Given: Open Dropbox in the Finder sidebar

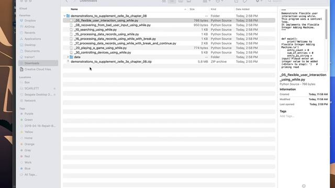Looking at the screenshot, I should 30,21.
